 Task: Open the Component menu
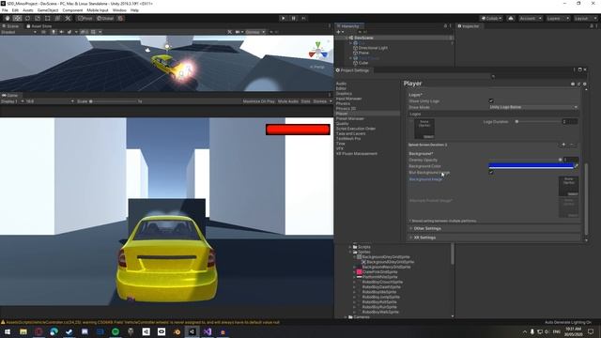tap(72, 10)
